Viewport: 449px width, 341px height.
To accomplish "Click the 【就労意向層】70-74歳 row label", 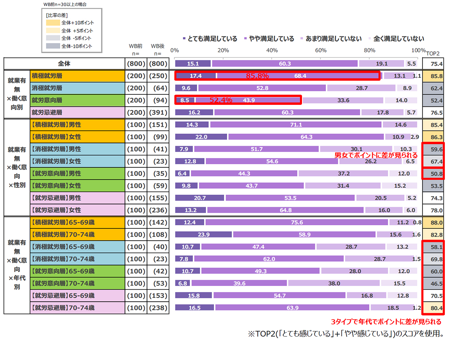I will (77, 283).
